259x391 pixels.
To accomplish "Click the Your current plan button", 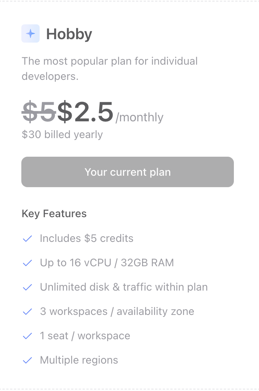I will [128, 172].
